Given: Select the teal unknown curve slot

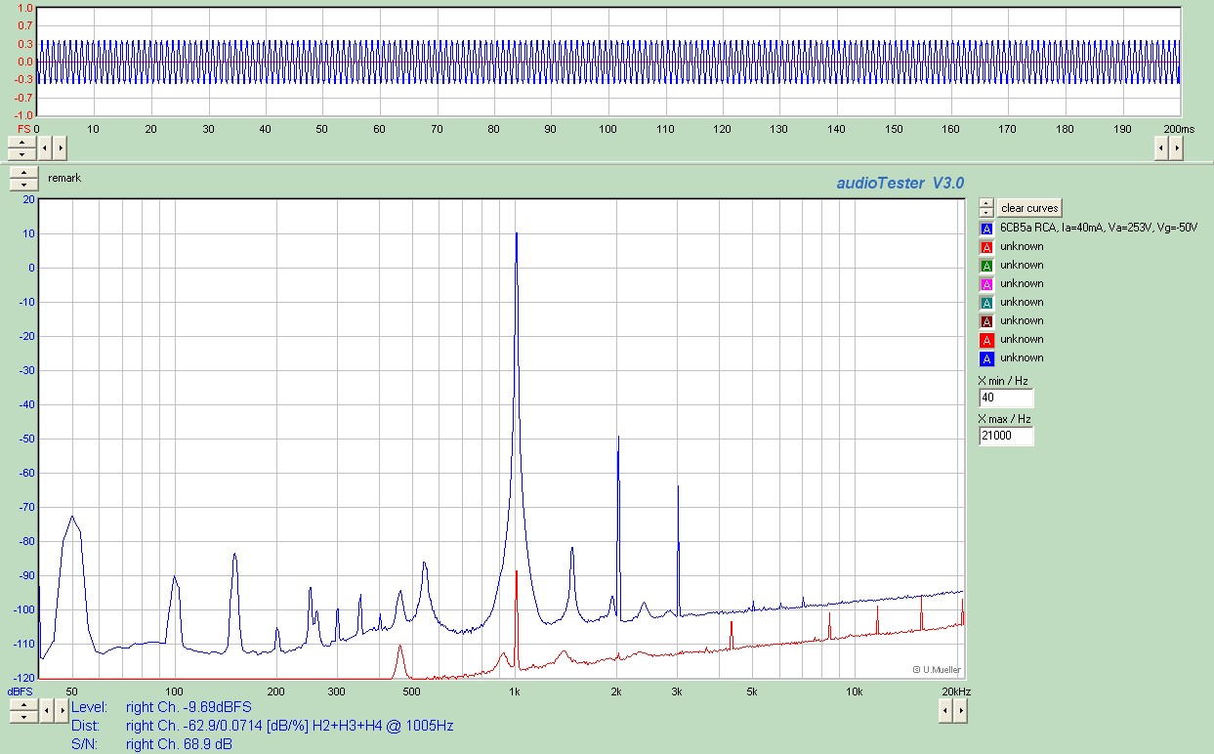Looking at the screenshot, I should pyautogui.click(x=986, y=302).
